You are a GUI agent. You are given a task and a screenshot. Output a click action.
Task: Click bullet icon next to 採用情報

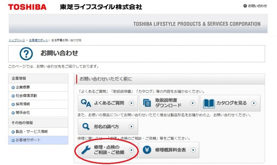click(x=13, y=104)
